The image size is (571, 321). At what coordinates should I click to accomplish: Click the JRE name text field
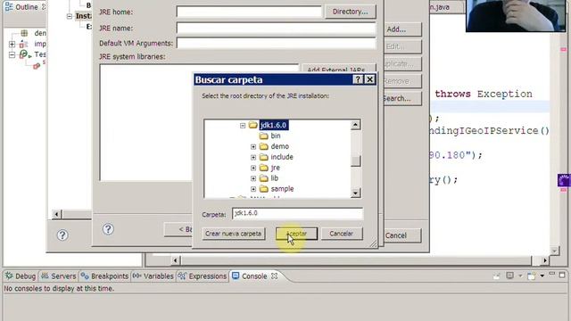tap(276, 28)
